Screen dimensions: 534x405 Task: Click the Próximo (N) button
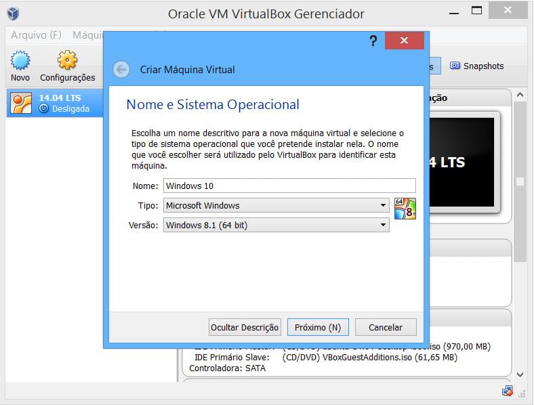click(318, 327)
